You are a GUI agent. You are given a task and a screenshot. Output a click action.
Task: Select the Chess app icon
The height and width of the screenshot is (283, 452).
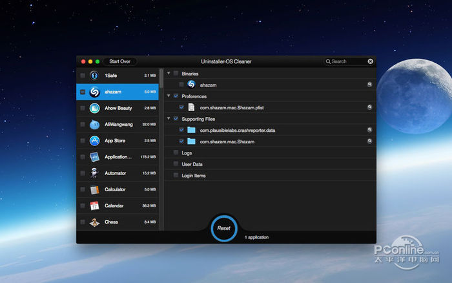pyautogui.click(x=94, y=222)
